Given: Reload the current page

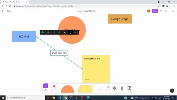Looking at the screenshot, I should pyautogui.click(x=10, y=6).
